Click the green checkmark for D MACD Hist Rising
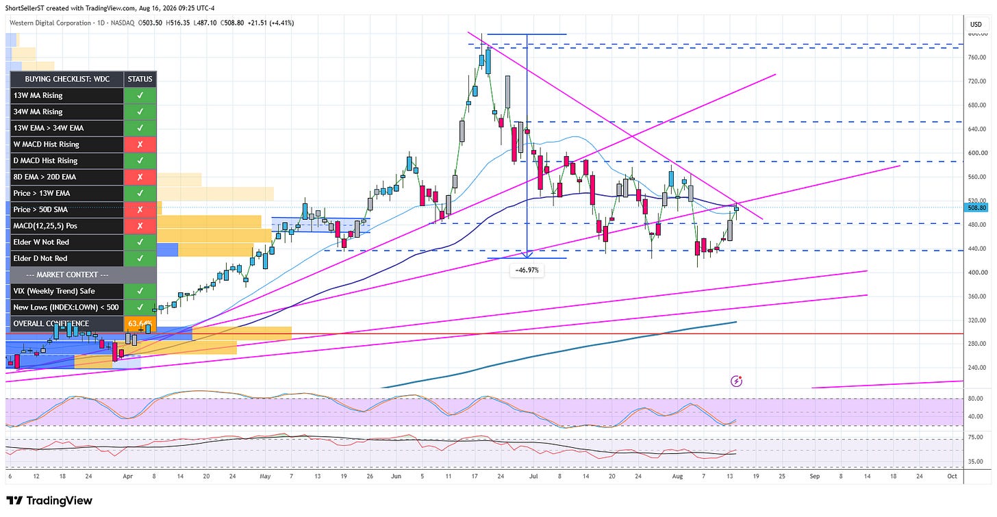Screen dimensions: 997x517 tap(140, 161)
